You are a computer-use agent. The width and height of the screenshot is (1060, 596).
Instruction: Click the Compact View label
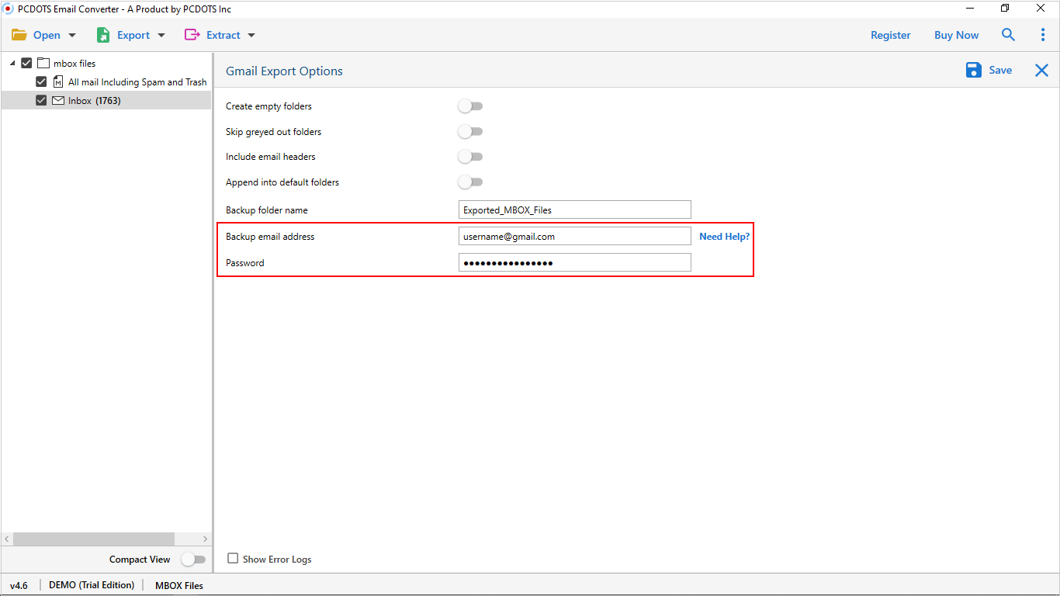pos(140,560)
